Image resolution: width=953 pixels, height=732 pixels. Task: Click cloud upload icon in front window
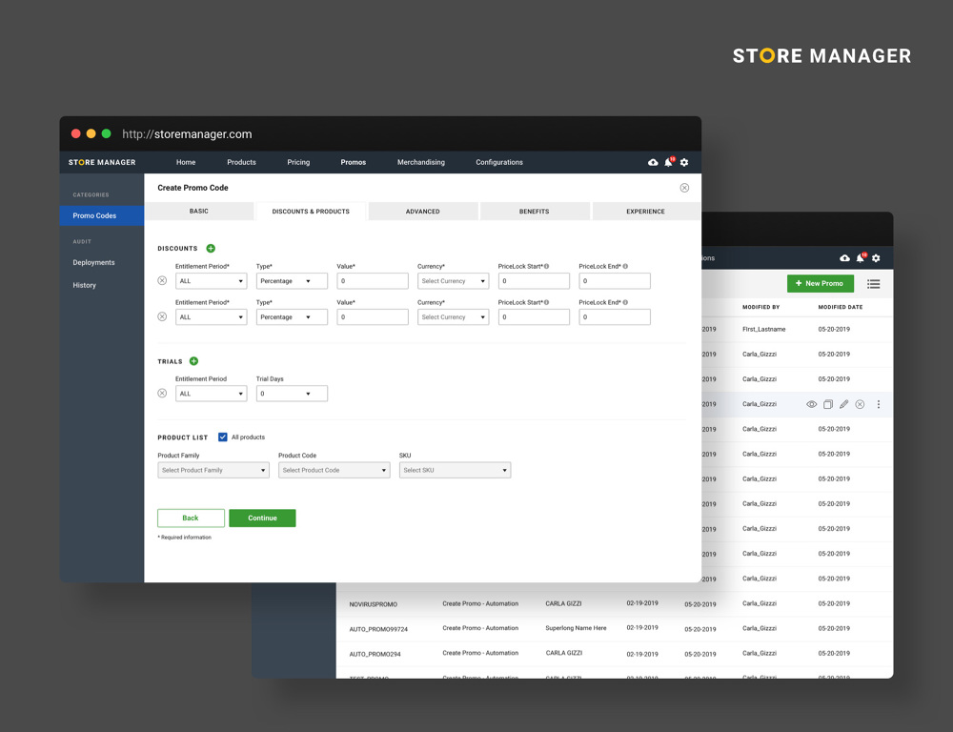click(653, 162)
